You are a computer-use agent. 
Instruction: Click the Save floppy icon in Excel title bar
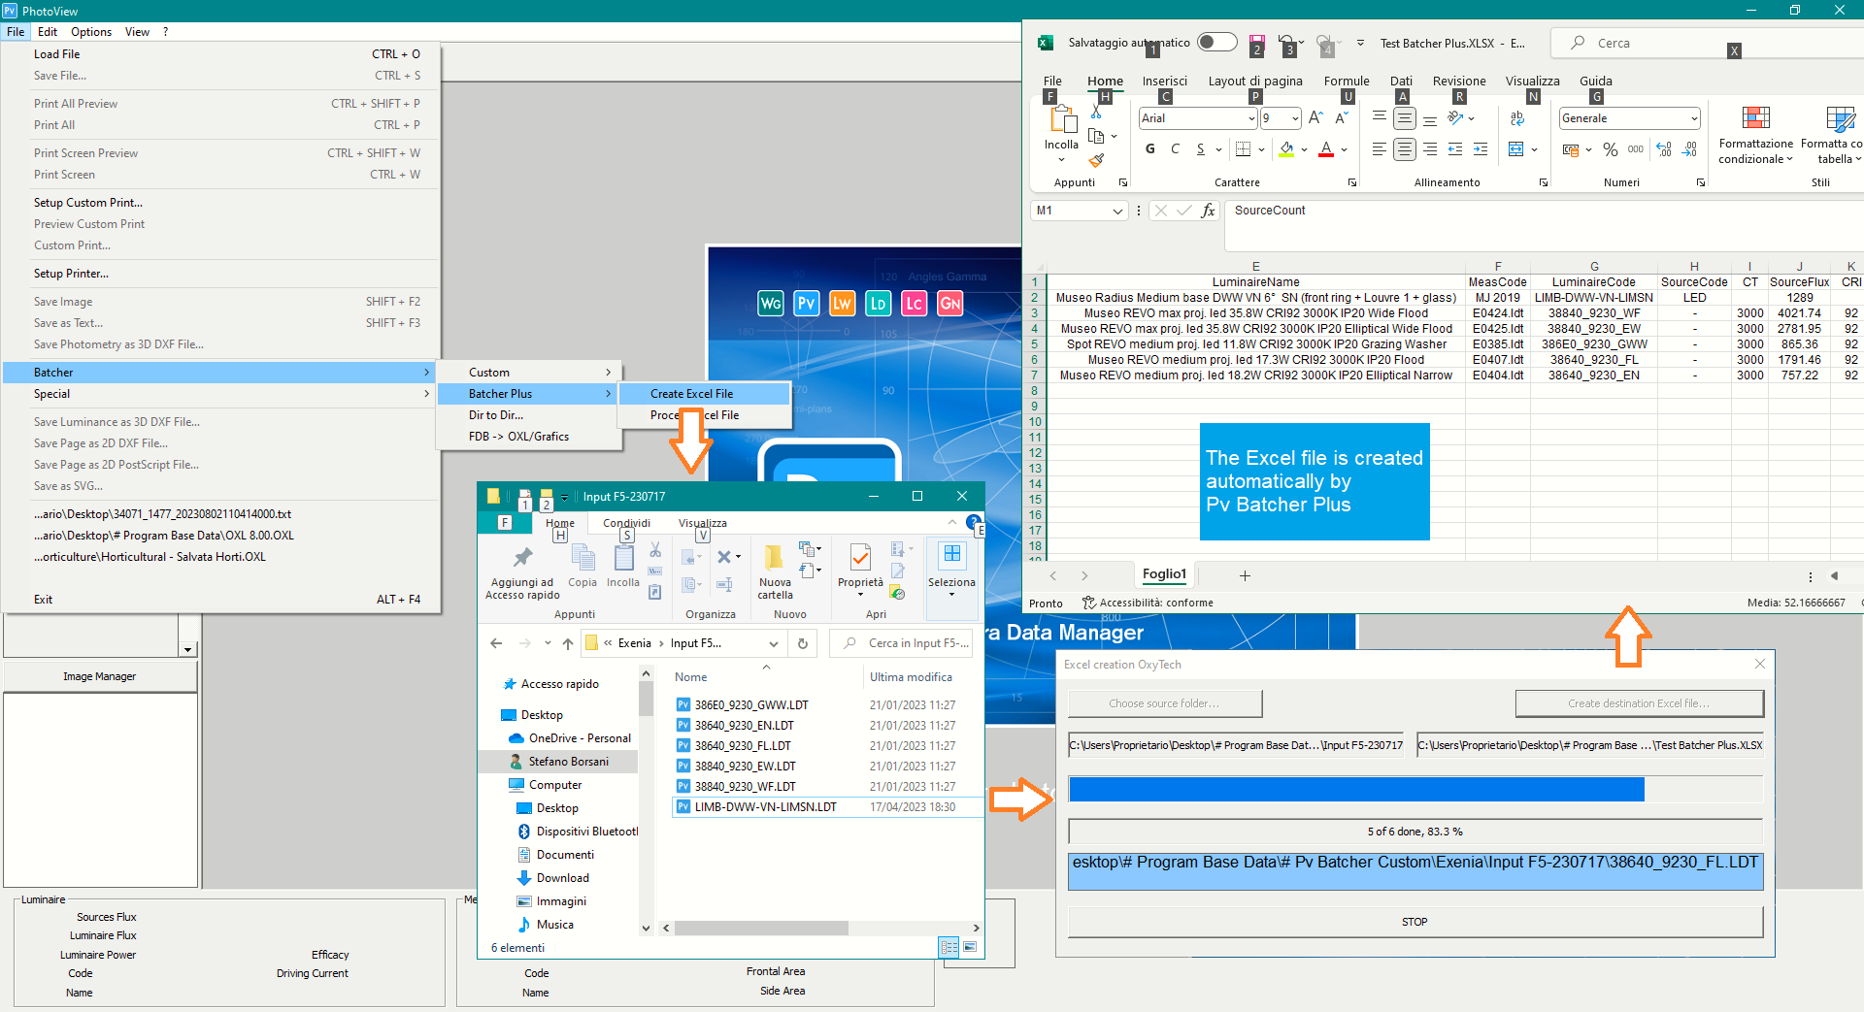click(1256, 43)
